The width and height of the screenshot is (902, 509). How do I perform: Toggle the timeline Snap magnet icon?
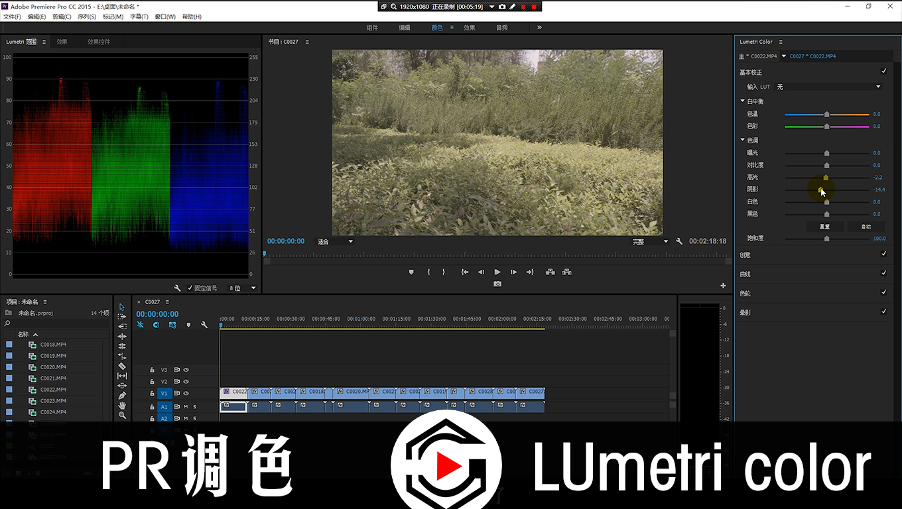coord(156,325)
